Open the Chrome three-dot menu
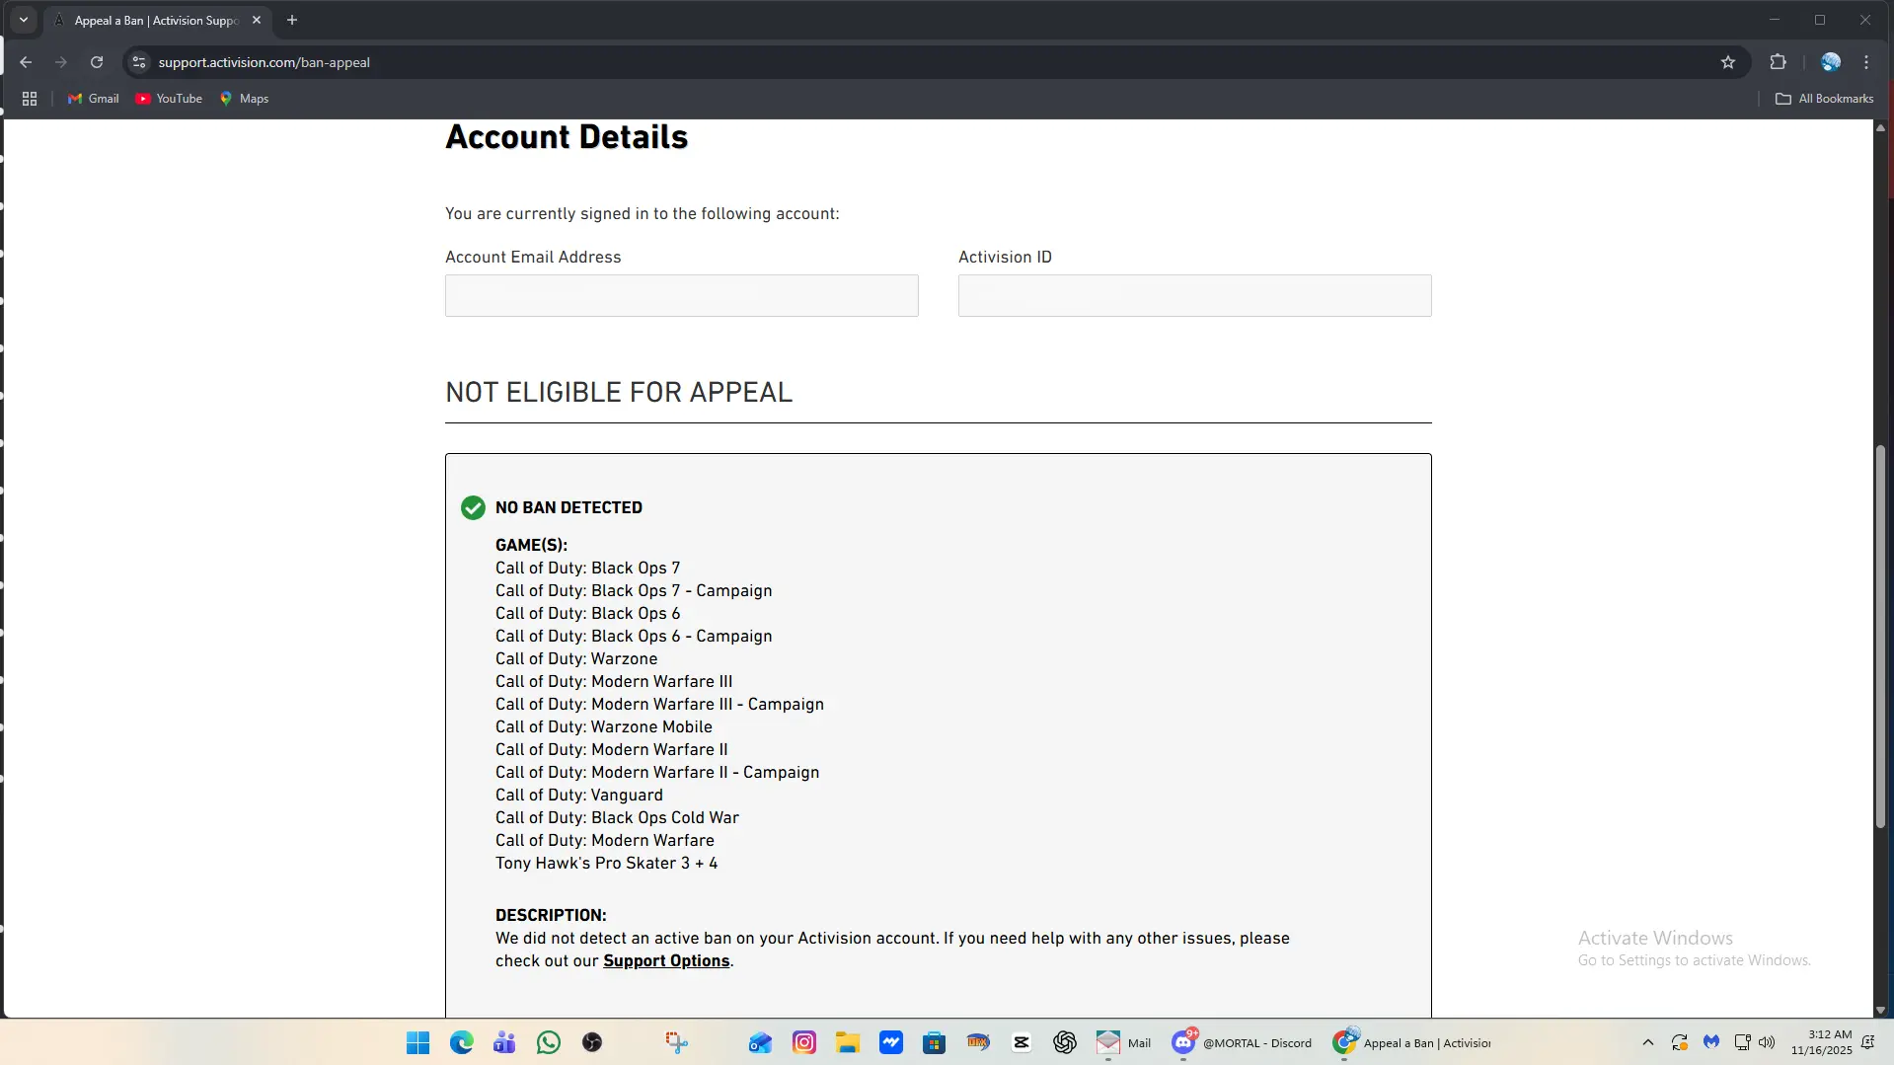The height and width of the screenshot is (1065, 1894). (1866, 62)
